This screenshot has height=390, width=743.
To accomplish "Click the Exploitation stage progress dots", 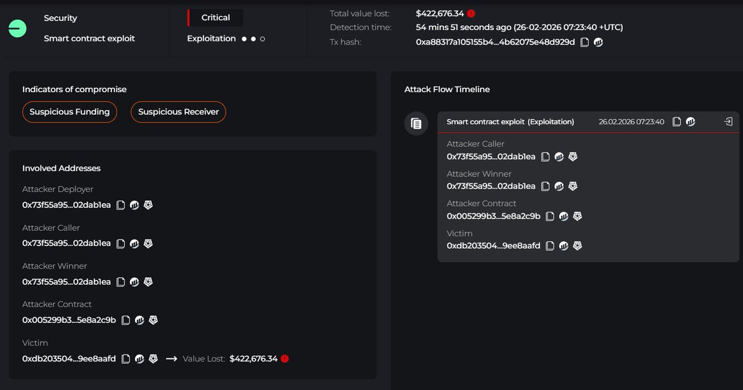I will coord(253,39).
